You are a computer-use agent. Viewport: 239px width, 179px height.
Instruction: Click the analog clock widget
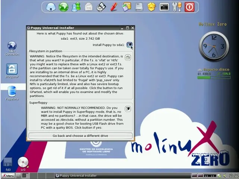tap(214, 46)
